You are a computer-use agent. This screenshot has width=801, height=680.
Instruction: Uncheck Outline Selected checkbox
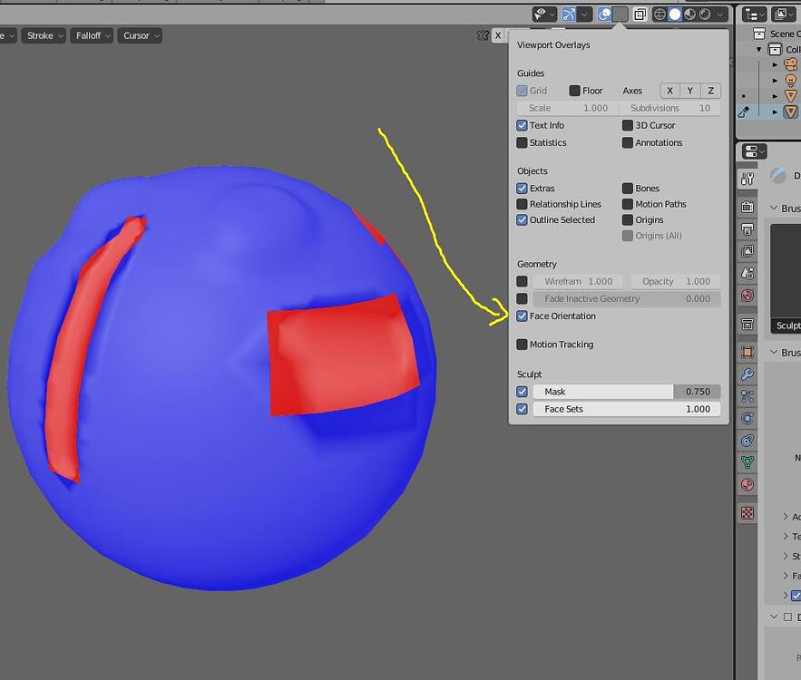pyautogui.click(x=522, y=219)
